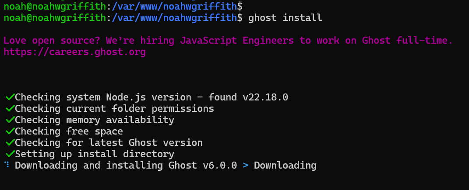Viewport: 469px width, 190px height.
Task: Click the blue arrow before Downloading status
Action: [246, 165]
